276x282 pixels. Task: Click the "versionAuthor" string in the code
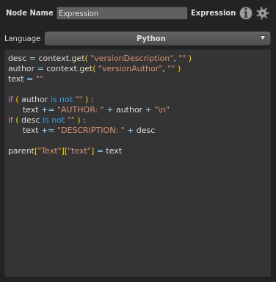131,68
